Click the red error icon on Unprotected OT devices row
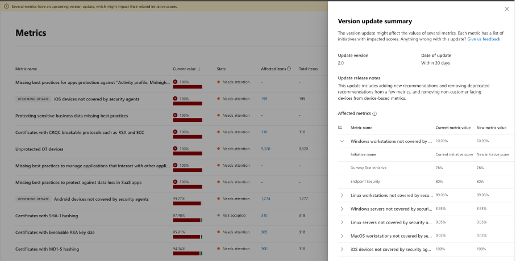Screen dimensions: 516x261 click(175, 149)
